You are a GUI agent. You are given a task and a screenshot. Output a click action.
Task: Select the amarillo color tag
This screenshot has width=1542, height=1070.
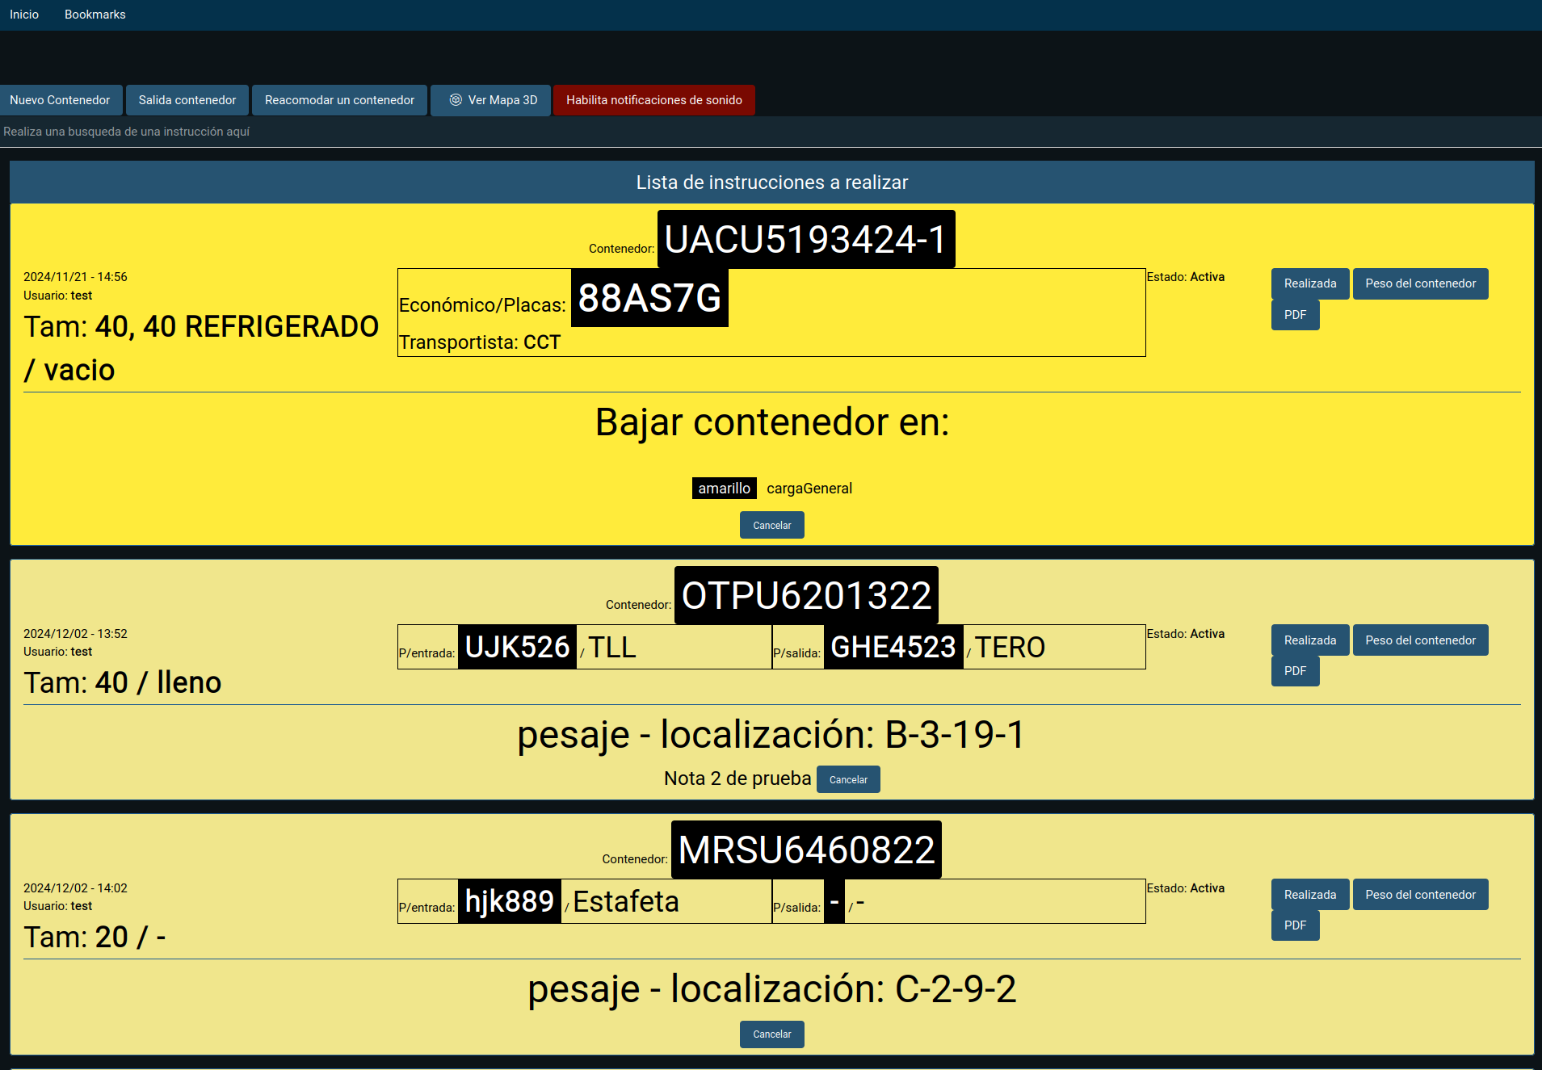724,489
